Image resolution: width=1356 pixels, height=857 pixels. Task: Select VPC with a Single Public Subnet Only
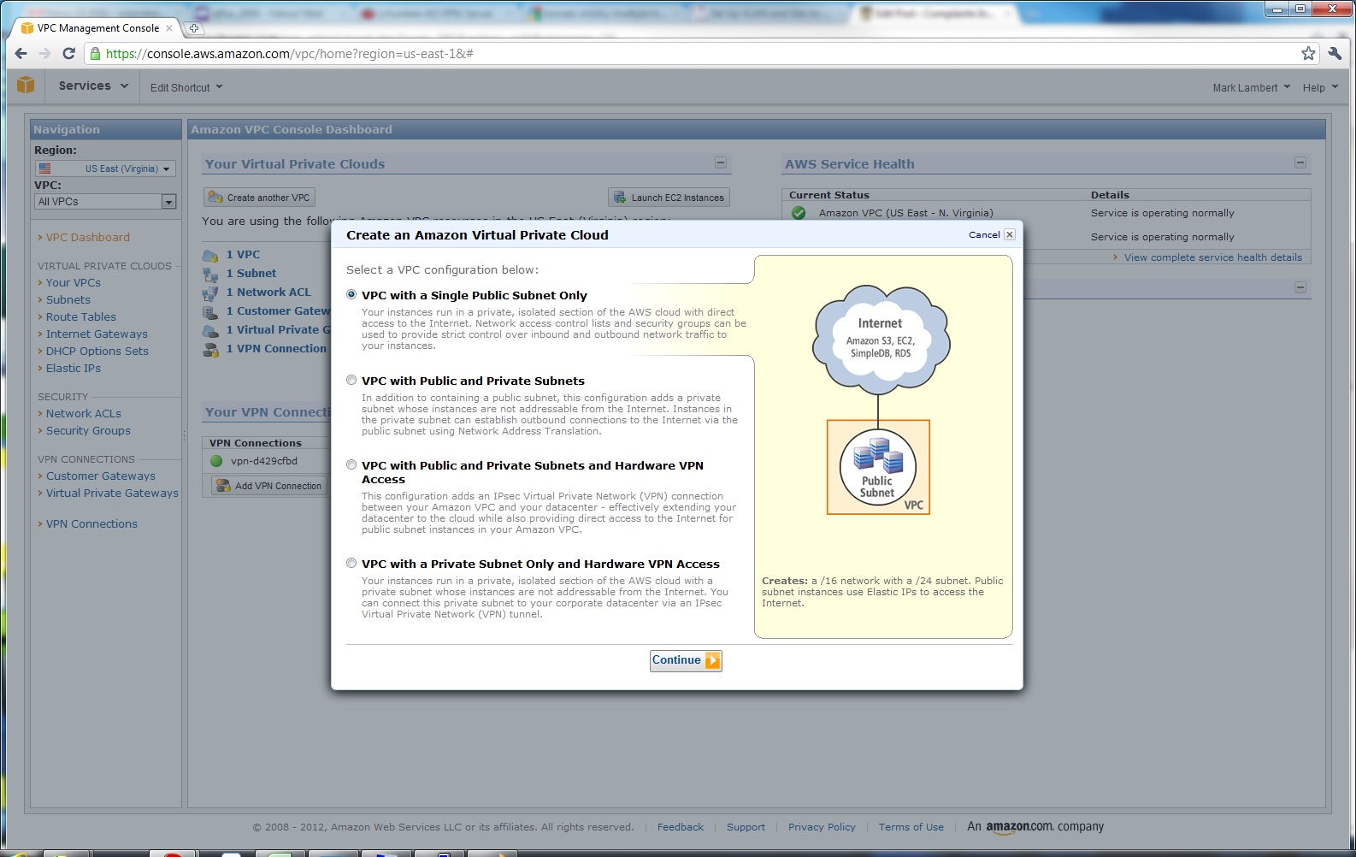pyautogui.click(x=351, y=294)
